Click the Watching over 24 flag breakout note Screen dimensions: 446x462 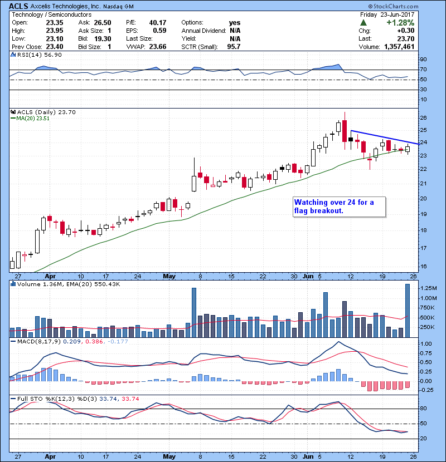[x=339, y=207]
